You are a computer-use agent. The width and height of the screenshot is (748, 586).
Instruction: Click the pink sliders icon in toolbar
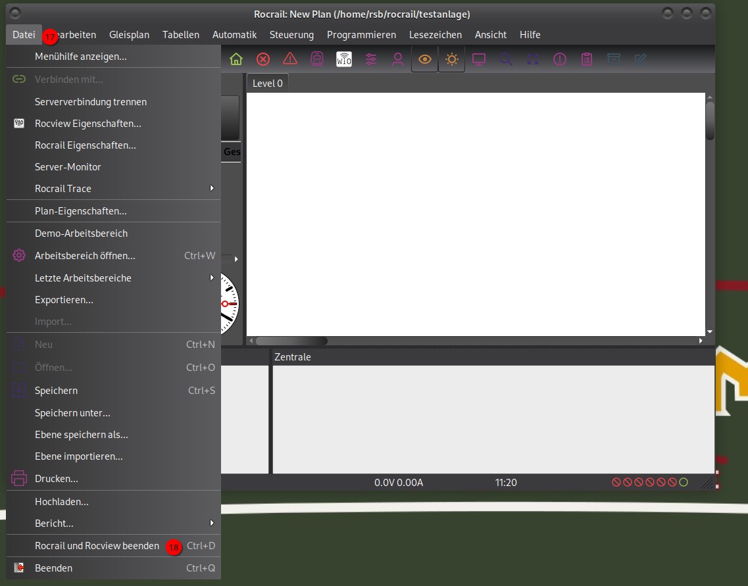coord(371,59)
